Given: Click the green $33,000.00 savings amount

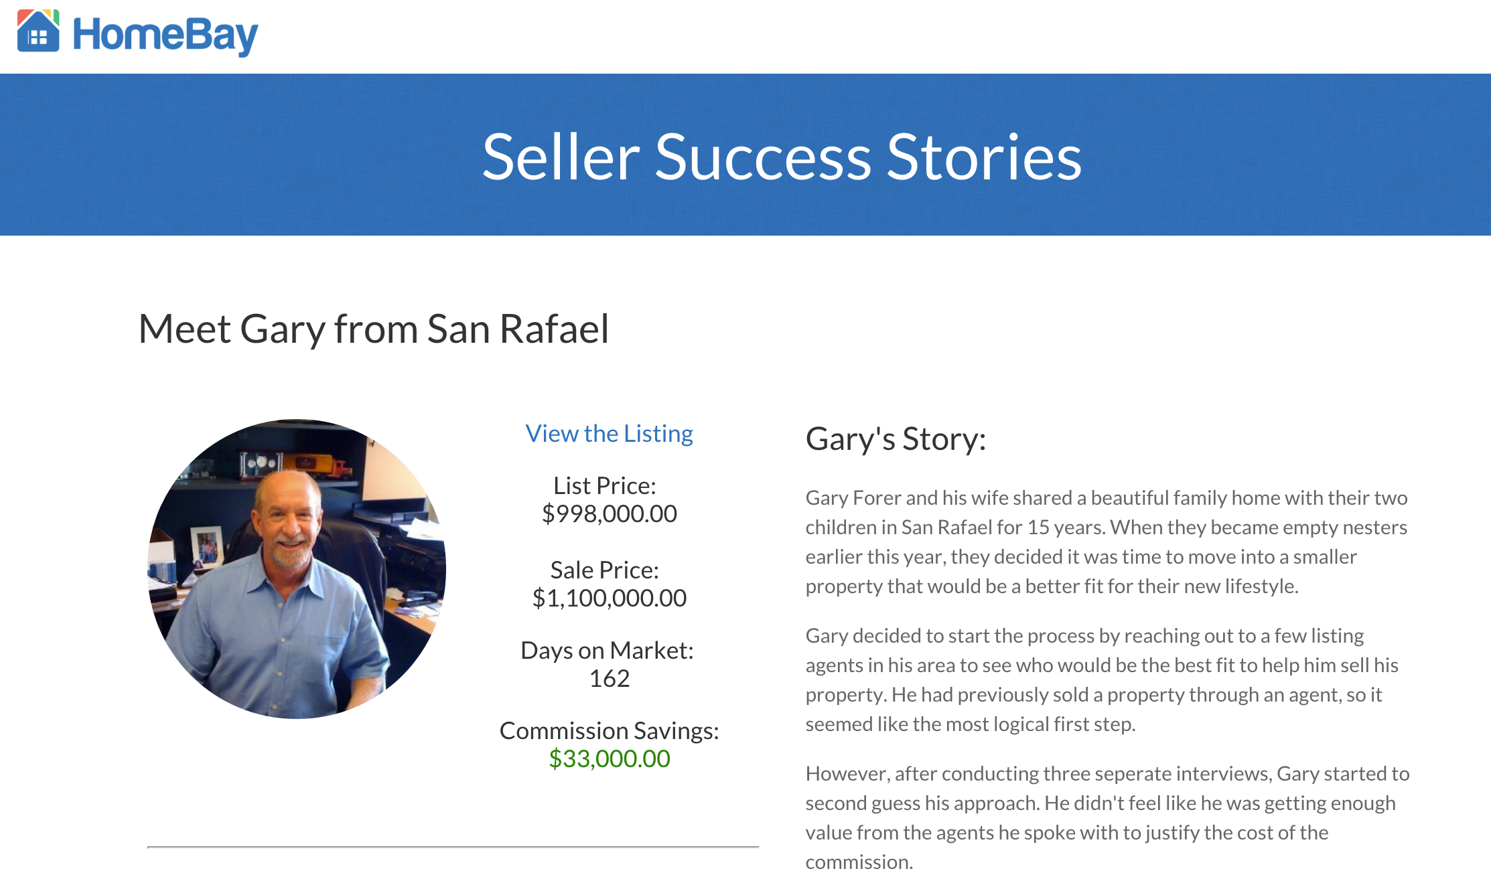Looking at the screenshot, I should 609,758.
